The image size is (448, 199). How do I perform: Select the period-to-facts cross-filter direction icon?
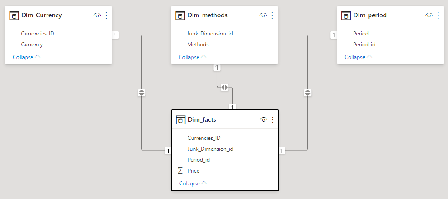307,93
